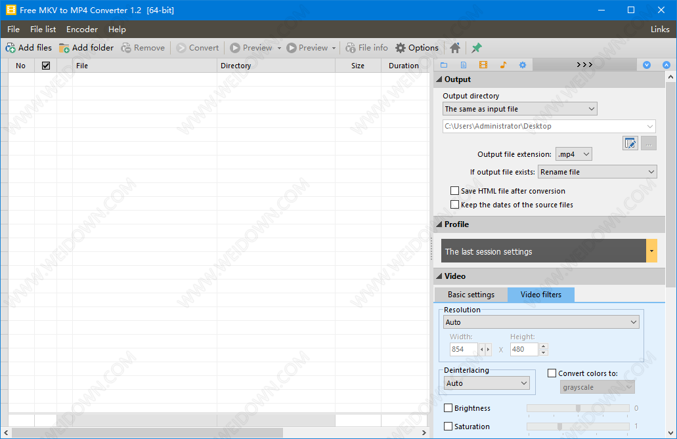Screen dimensions: 677x439
Task: Jump to output section via folder icon
Action: (x=444, y=65)
